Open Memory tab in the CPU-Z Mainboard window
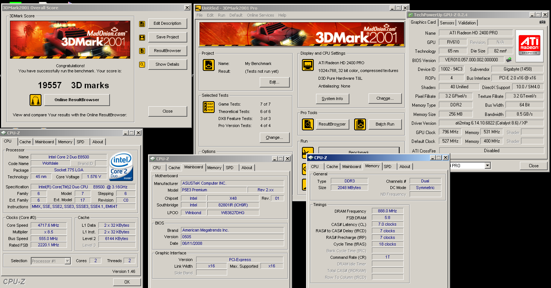This screenshot has width=551, height=288. click(x=214, y=168)
